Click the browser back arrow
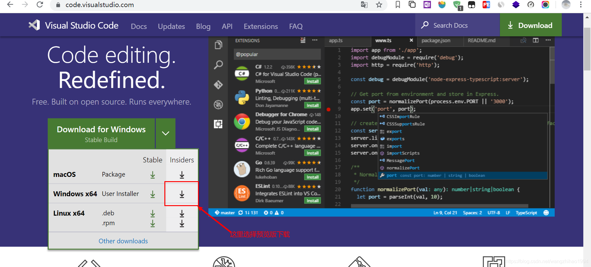This screenshot has height=267, width=591. click(10, 5)
